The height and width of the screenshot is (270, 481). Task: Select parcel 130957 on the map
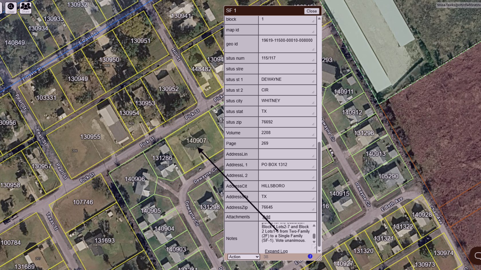click(x=42, y=166)
